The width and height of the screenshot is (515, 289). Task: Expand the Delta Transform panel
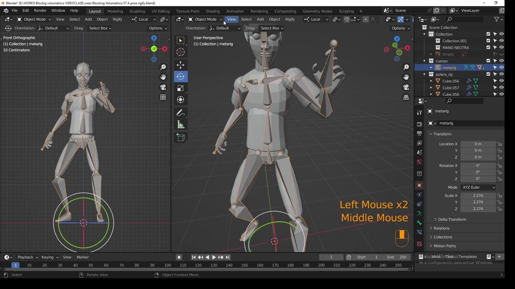[451, 220]
